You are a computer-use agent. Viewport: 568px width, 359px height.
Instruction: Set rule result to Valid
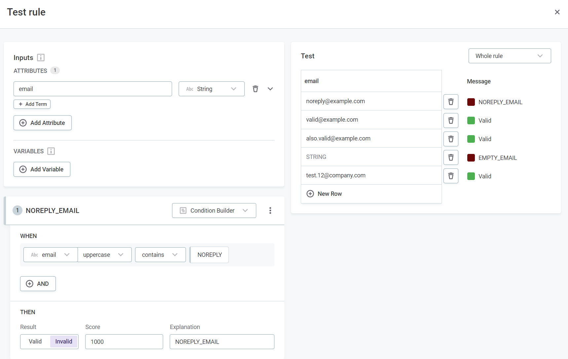35,342
